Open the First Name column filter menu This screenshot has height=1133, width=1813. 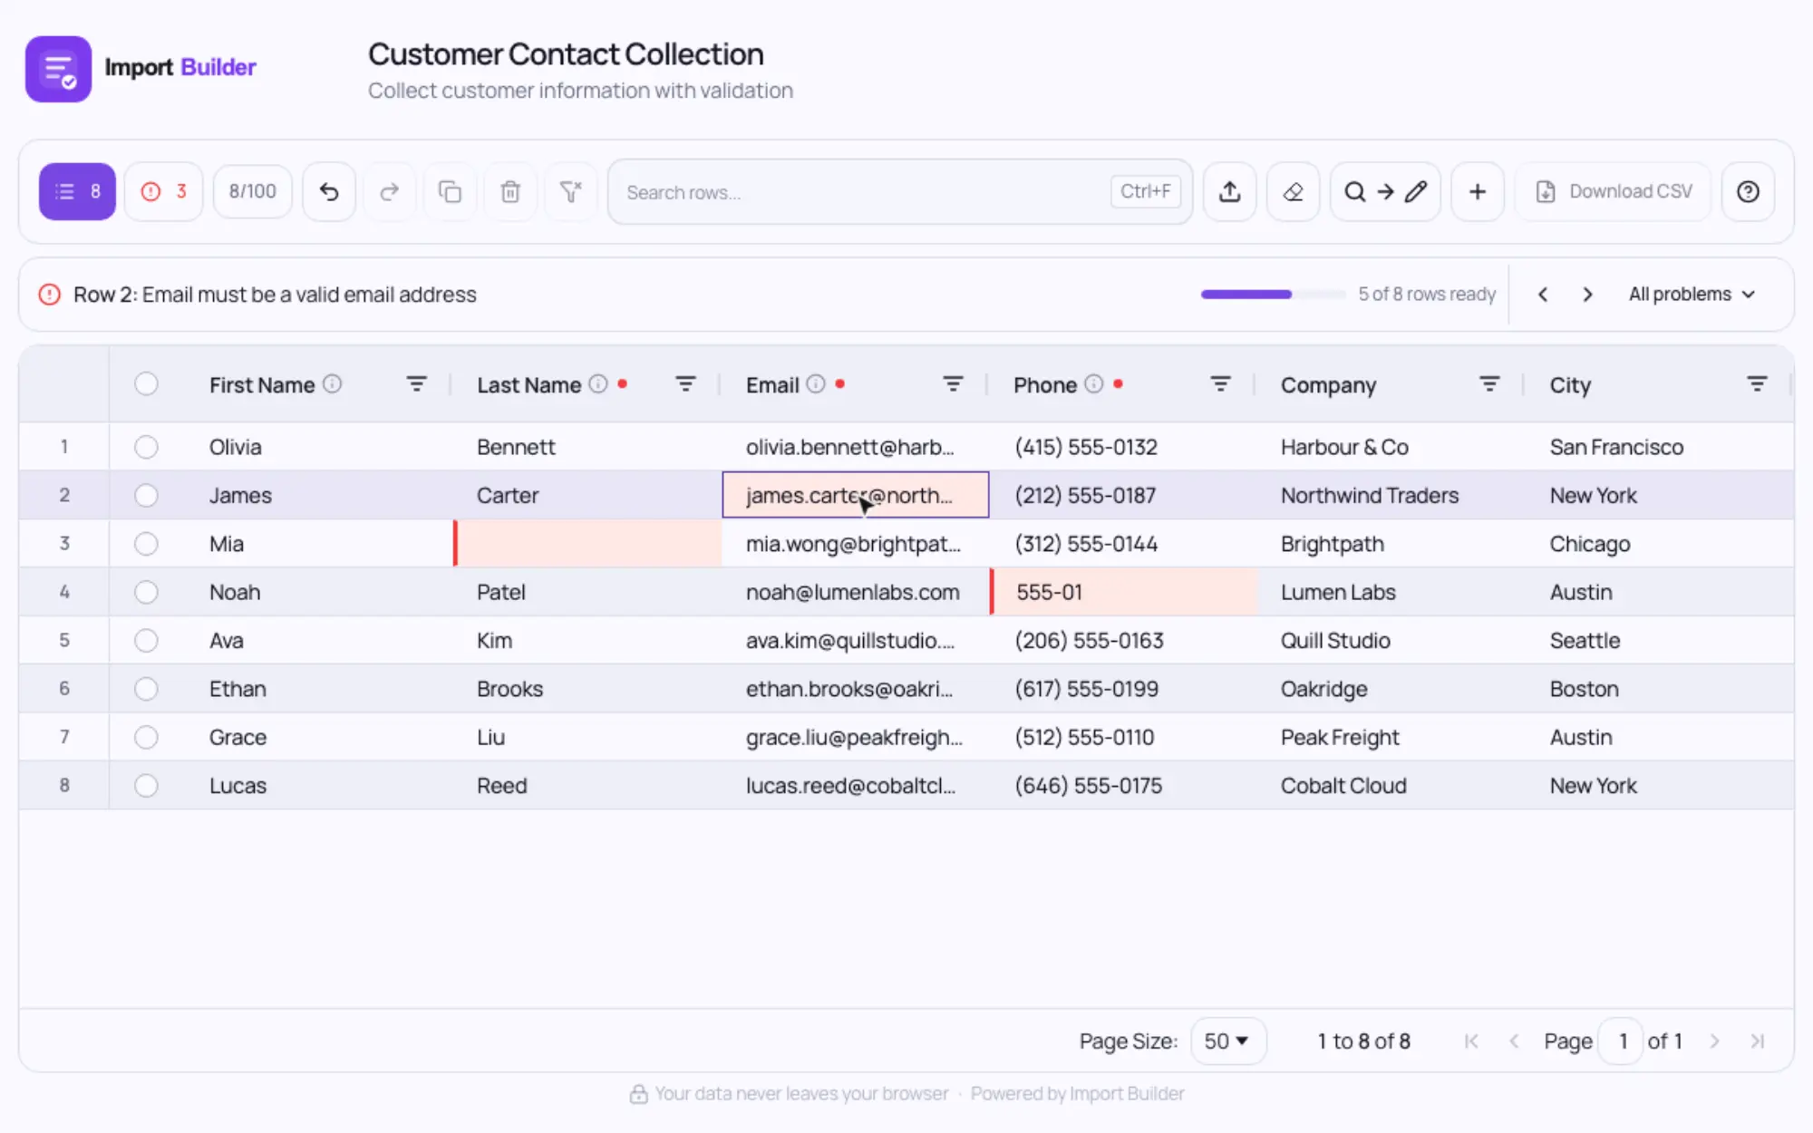[416, 384]
